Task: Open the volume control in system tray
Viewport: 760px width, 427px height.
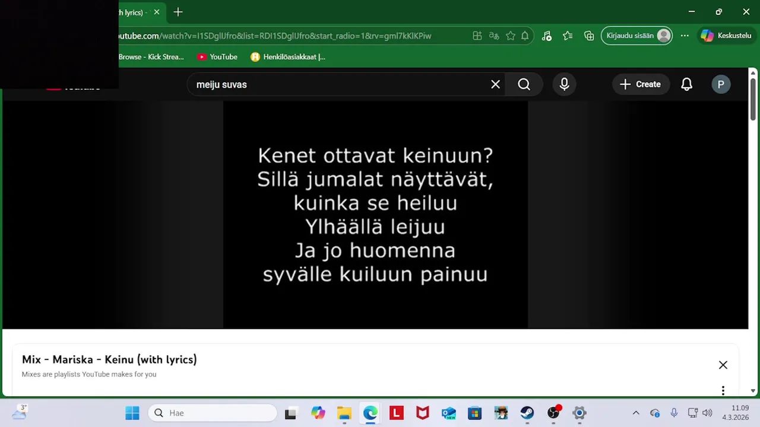Action: pos(707,413)
